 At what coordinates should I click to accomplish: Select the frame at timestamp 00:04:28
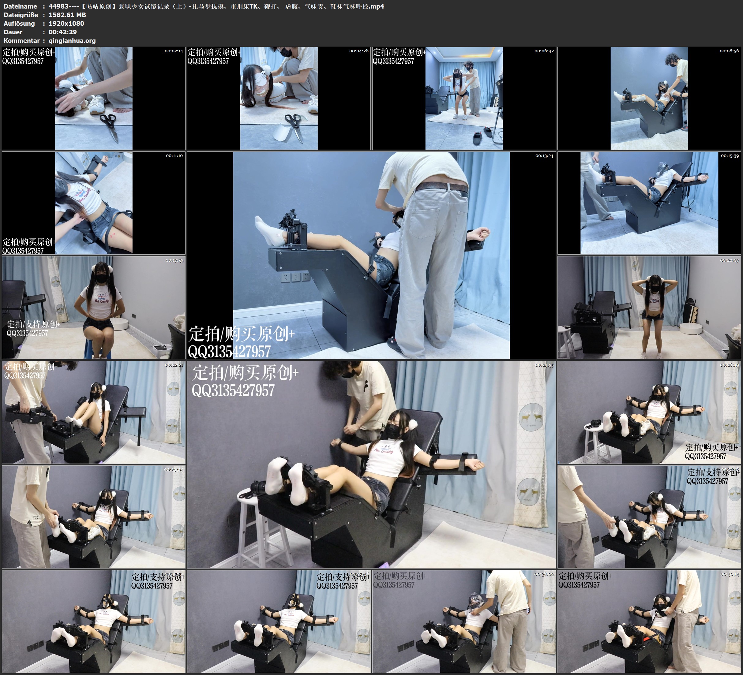click(x=279, y=99)
